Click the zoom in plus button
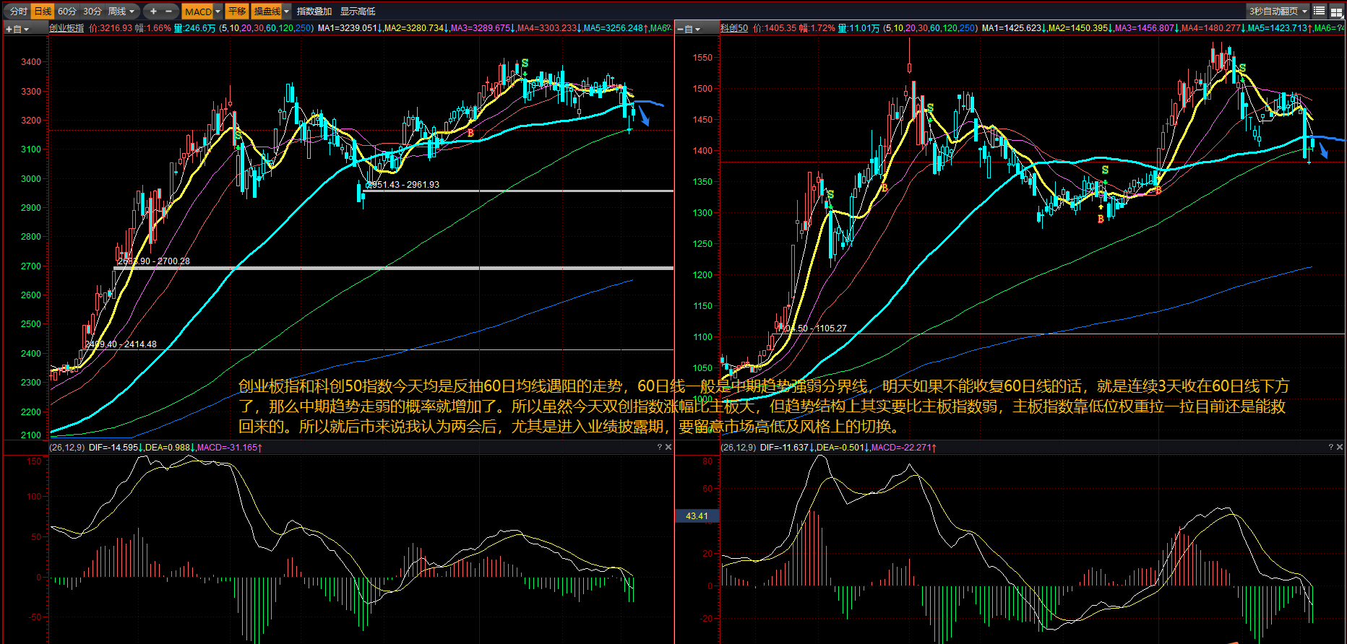1347x644 pixels. coord(153,11)
